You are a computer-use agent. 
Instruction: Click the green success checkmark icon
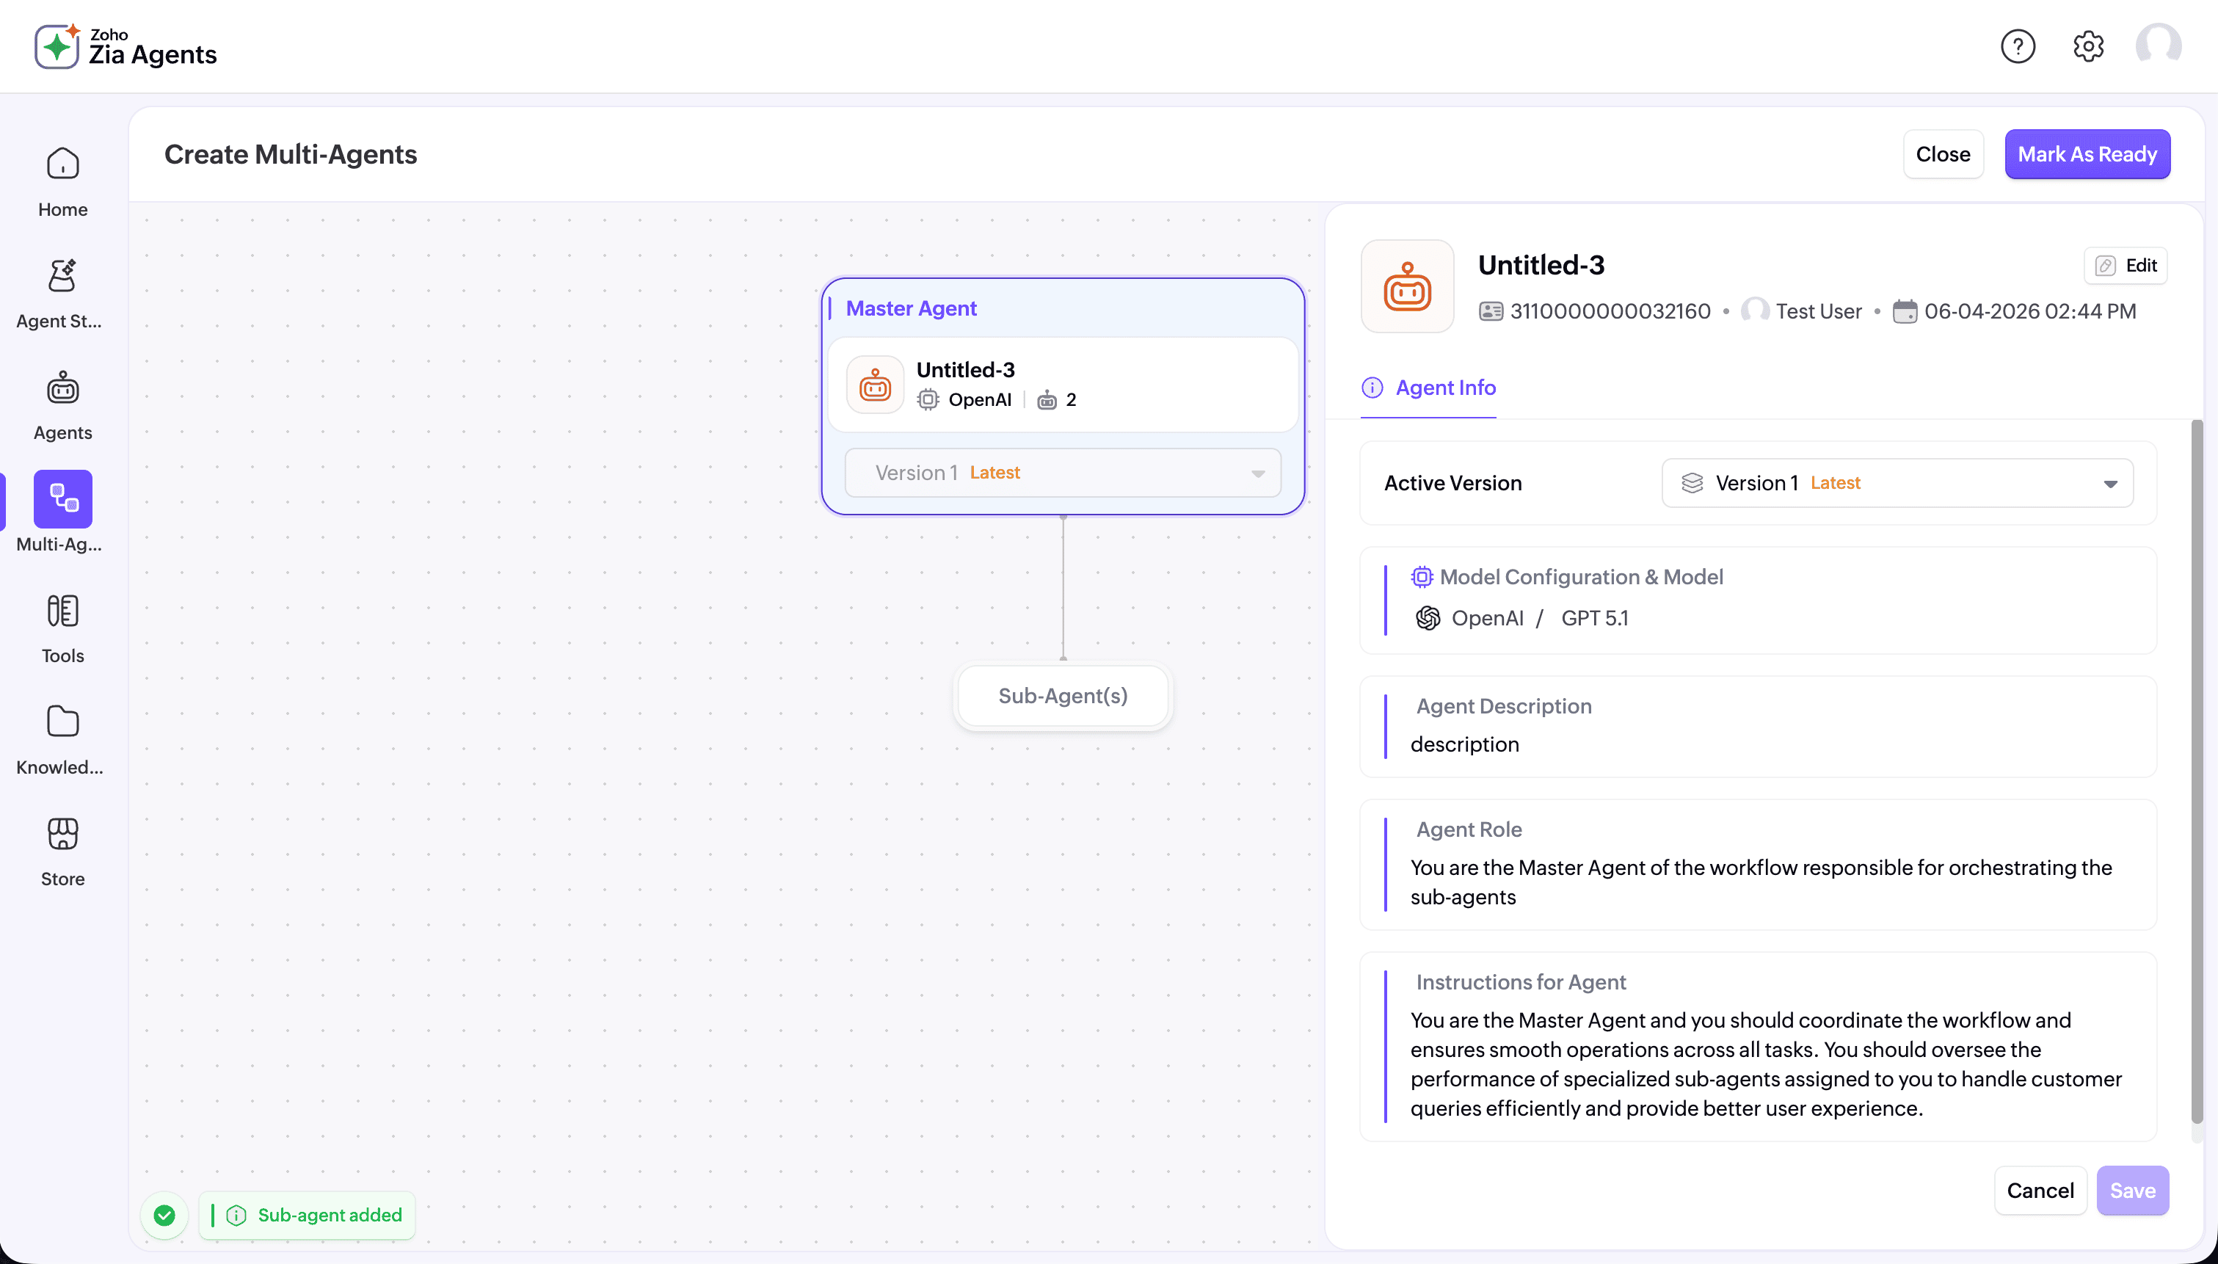(164, 1216)
